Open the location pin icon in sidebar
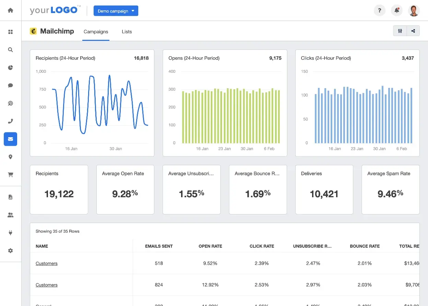428x306 pixels. [10, 157]
